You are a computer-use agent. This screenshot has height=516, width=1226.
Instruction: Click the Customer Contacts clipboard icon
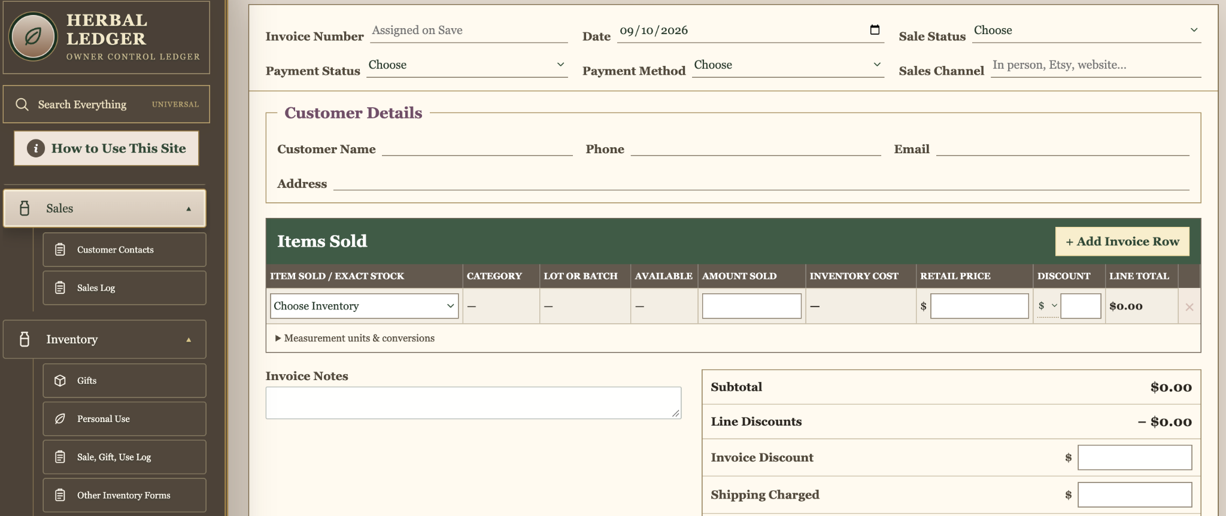click(60, 250)
